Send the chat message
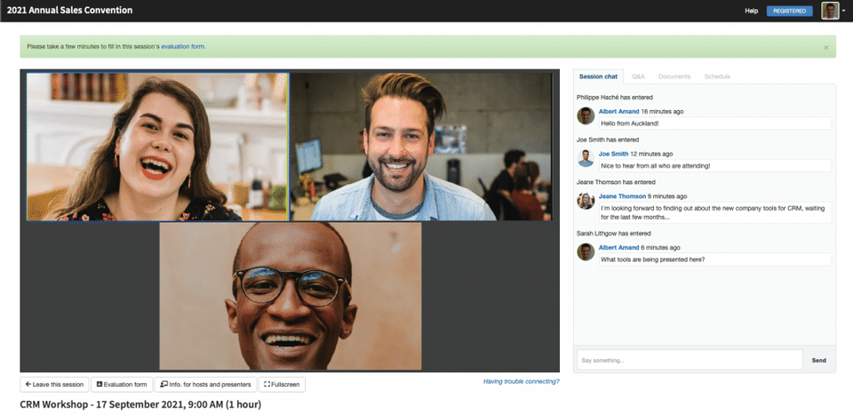Image resolution: width=853 pixels, height=415 pixels. point(818,360)
